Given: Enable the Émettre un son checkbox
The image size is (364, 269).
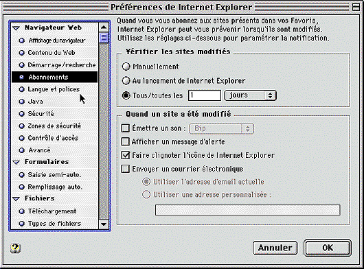Looking at the screenshot, I should (x=126, y=128).
